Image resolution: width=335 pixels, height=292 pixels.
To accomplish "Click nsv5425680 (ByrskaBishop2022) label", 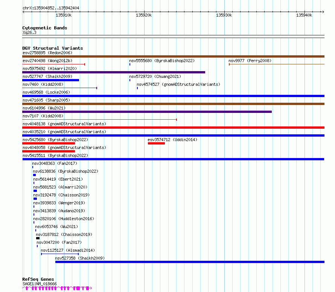I will click(55, 140).
